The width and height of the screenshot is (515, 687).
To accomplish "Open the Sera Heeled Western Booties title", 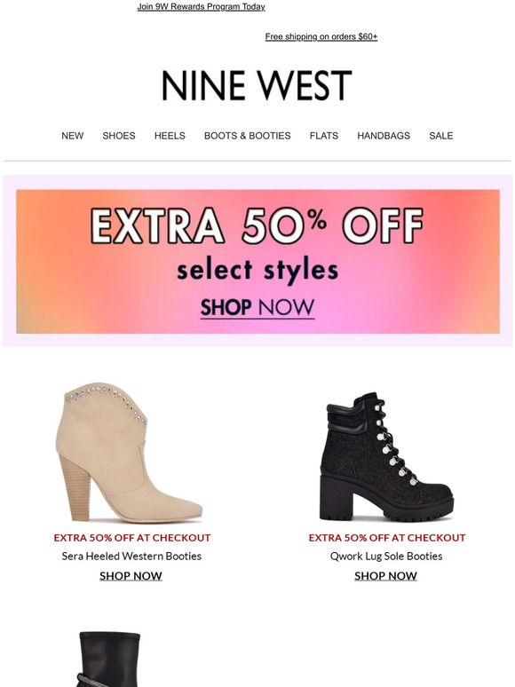I will [x=131, y=556].
